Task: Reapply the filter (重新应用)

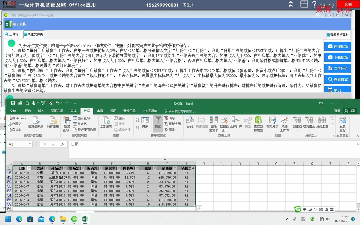Action: (x=172, y=124)
